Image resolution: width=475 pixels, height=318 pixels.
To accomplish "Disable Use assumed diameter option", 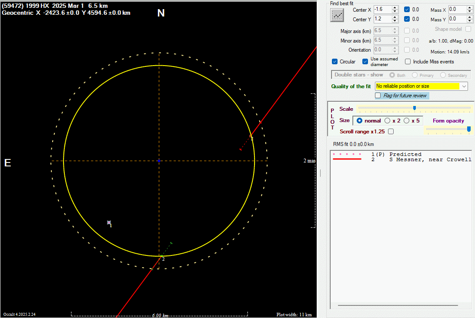I will 365,62.
